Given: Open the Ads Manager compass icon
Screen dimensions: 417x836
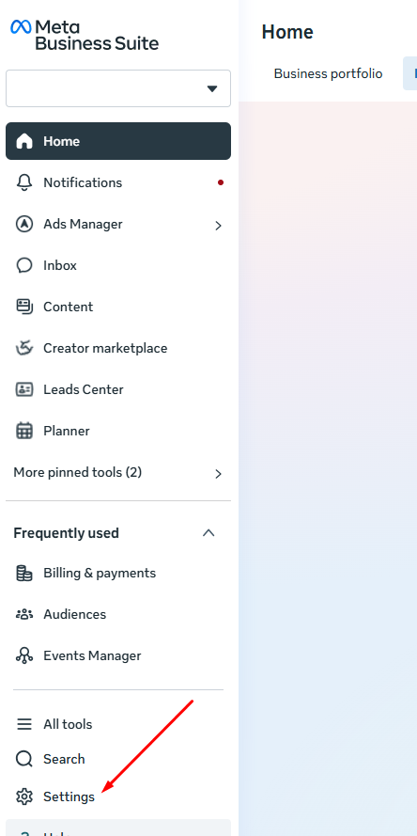Looking at the screenshot, I should point(24,224).
